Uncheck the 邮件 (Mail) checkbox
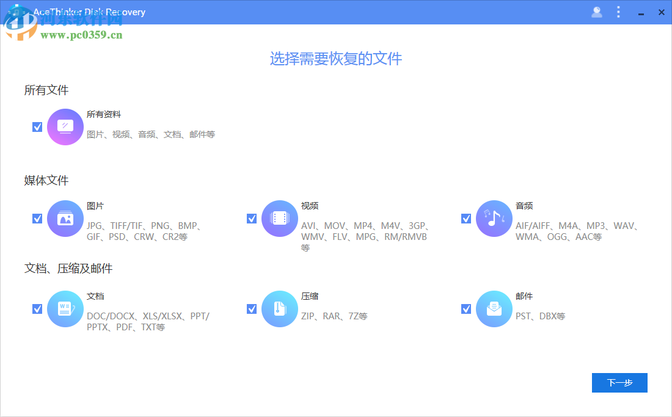Viewport: 672px width, 417px height. (466, 308)
